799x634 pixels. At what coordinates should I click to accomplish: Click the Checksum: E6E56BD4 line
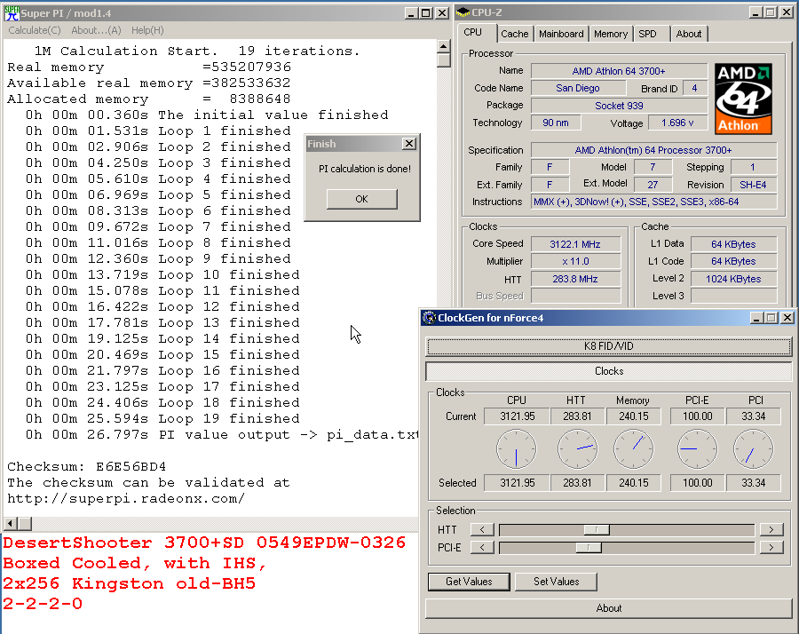click(87, 466)
